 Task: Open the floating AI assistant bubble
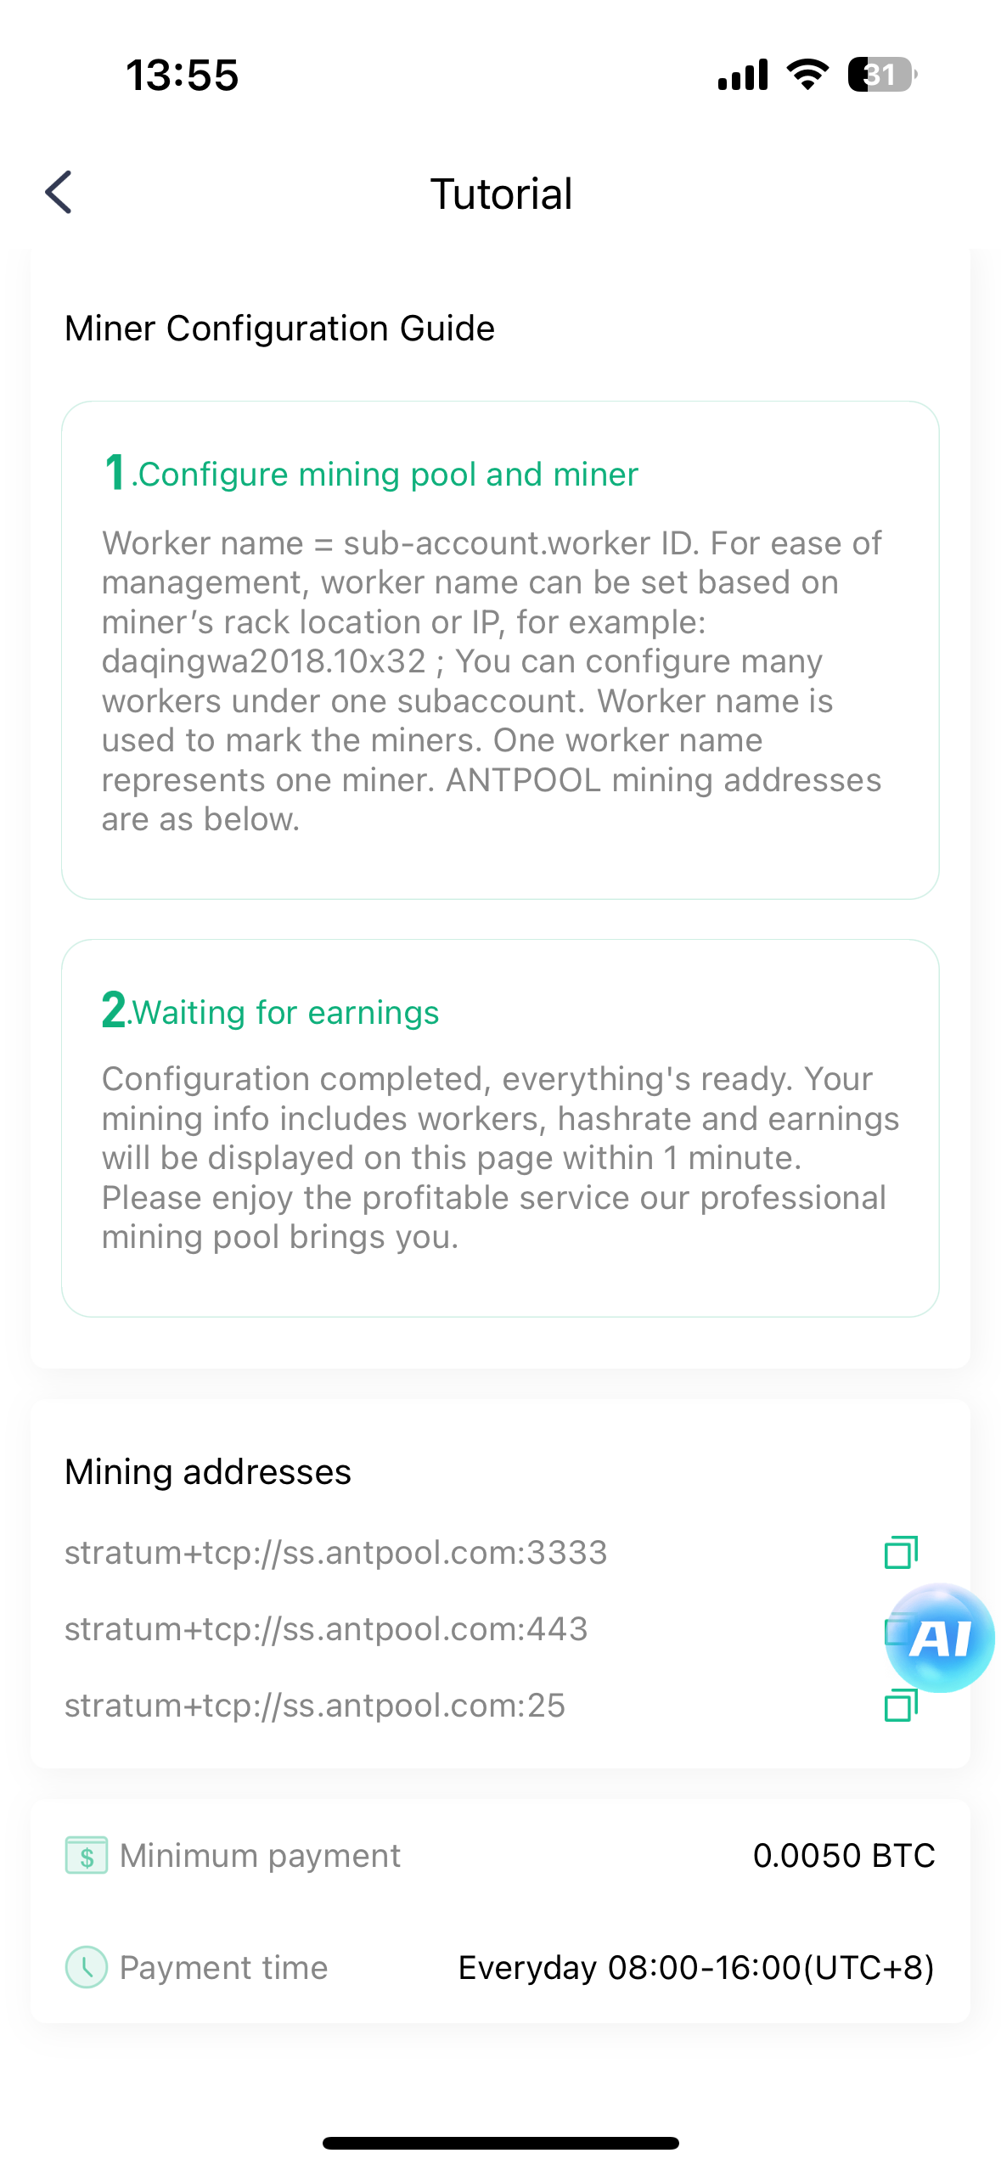click(940, 1637)
